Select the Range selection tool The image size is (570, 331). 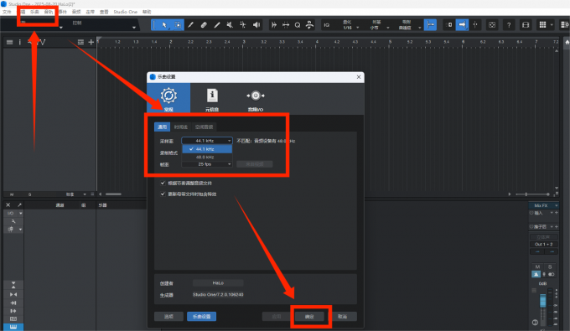click(178, 24)
